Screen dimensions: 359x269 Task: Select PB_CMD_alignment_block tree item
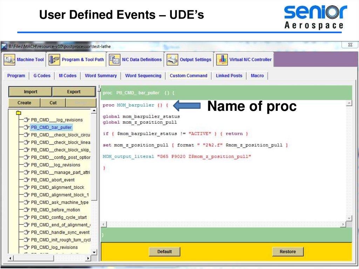click(57, 187)
